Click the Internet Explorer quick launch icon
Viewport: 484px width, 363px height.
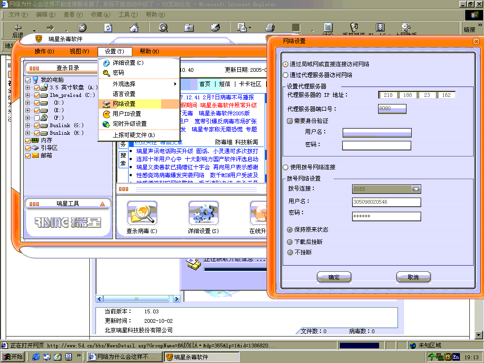click(36, 357)
